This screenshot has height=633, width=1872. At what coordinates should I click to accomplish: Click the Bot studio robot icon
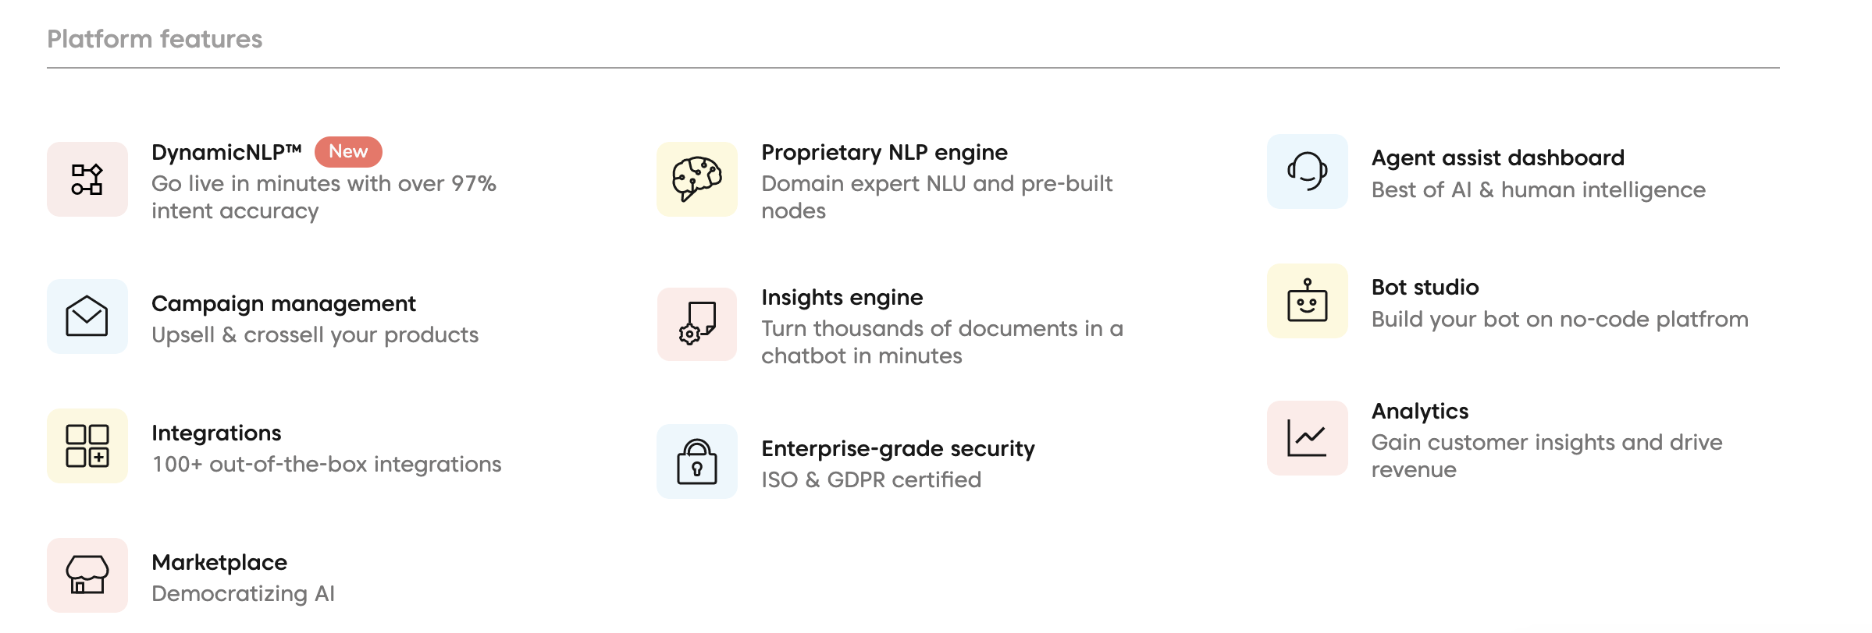click(x=1308, y=301)
